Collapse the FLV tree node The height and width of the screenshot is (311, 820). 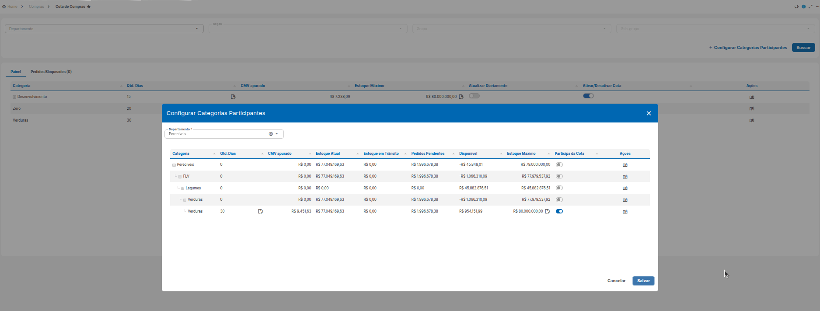pyautogui.click(x=180, y=177)
